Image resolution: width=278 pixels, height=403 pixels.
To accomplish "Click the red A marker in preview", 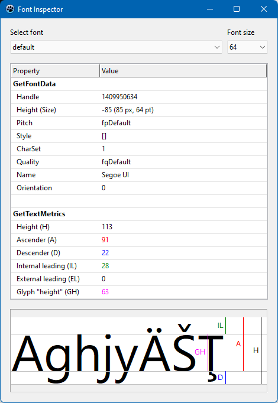I will 238,344.
